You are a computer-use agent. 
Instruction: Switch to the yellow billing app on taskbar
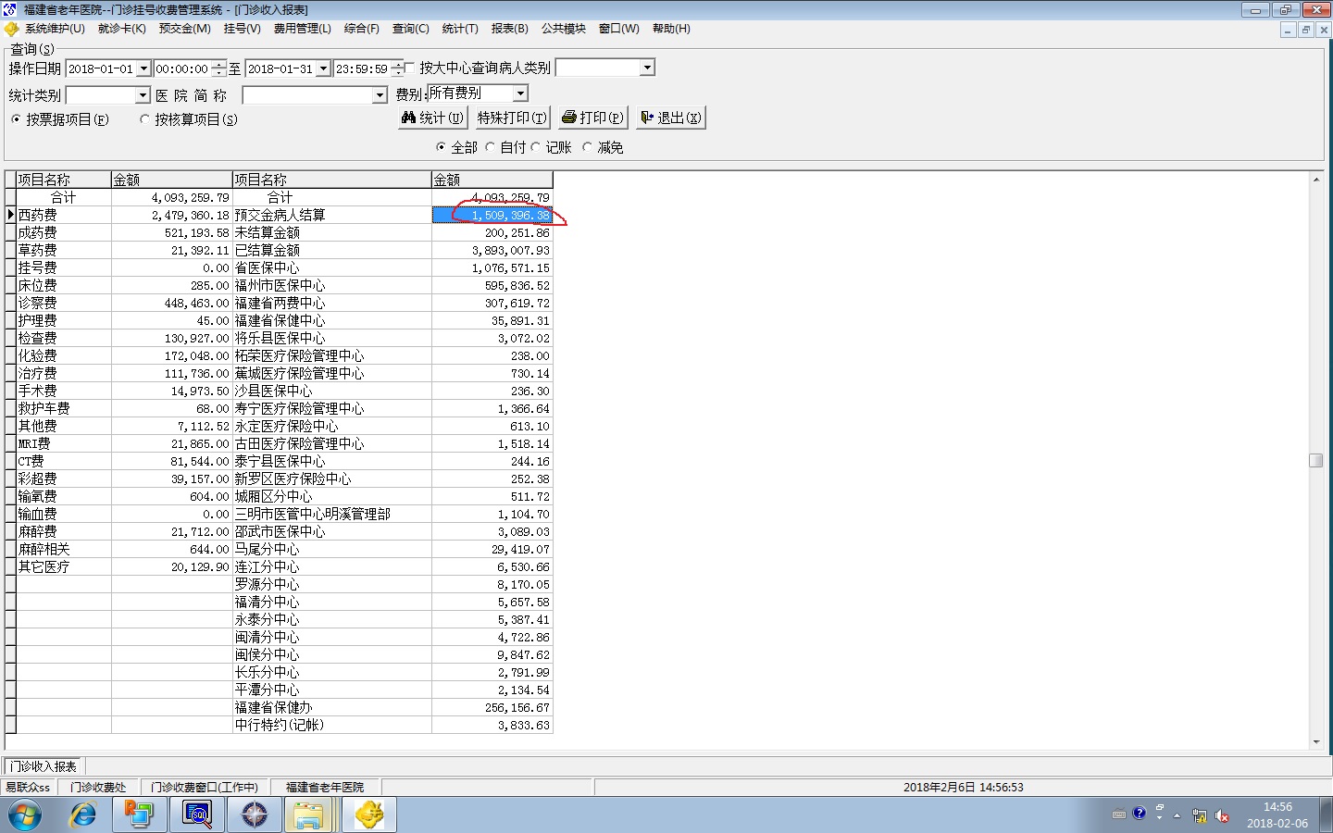point(369,814)
